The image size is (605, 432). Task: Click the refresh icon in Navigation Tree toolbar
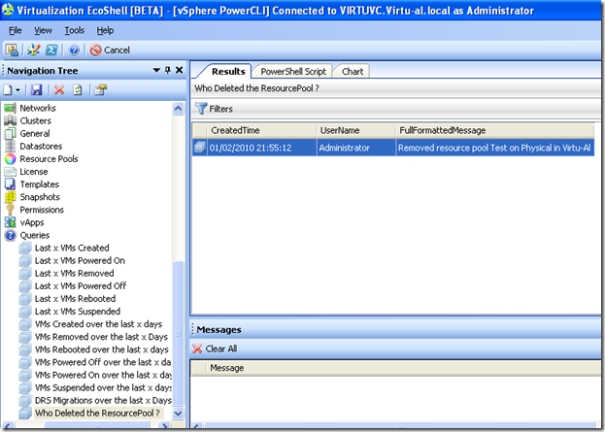pyautogui.click(x=78, y=90)
